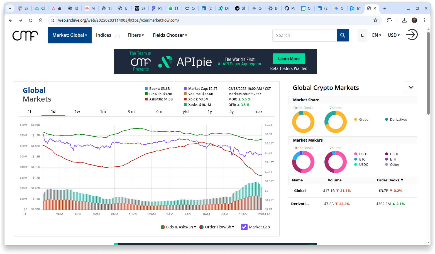
Task: Collapse the Global Crypto Markets panel chevron
Action: click(x=411, y=87)
